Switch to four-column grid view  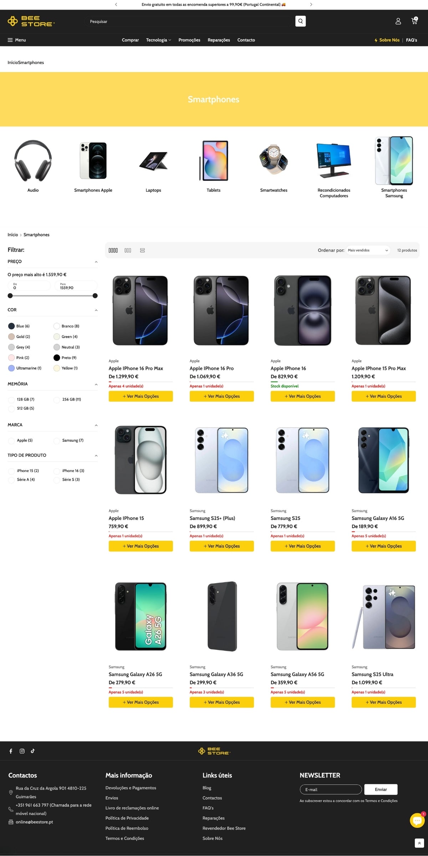(x=113, y=250)
